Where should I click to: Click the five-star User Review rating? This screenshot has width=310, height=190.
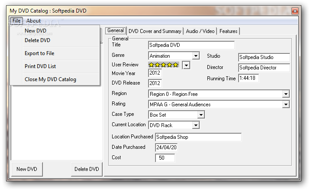pyautogui.click(x=164, y=65)
